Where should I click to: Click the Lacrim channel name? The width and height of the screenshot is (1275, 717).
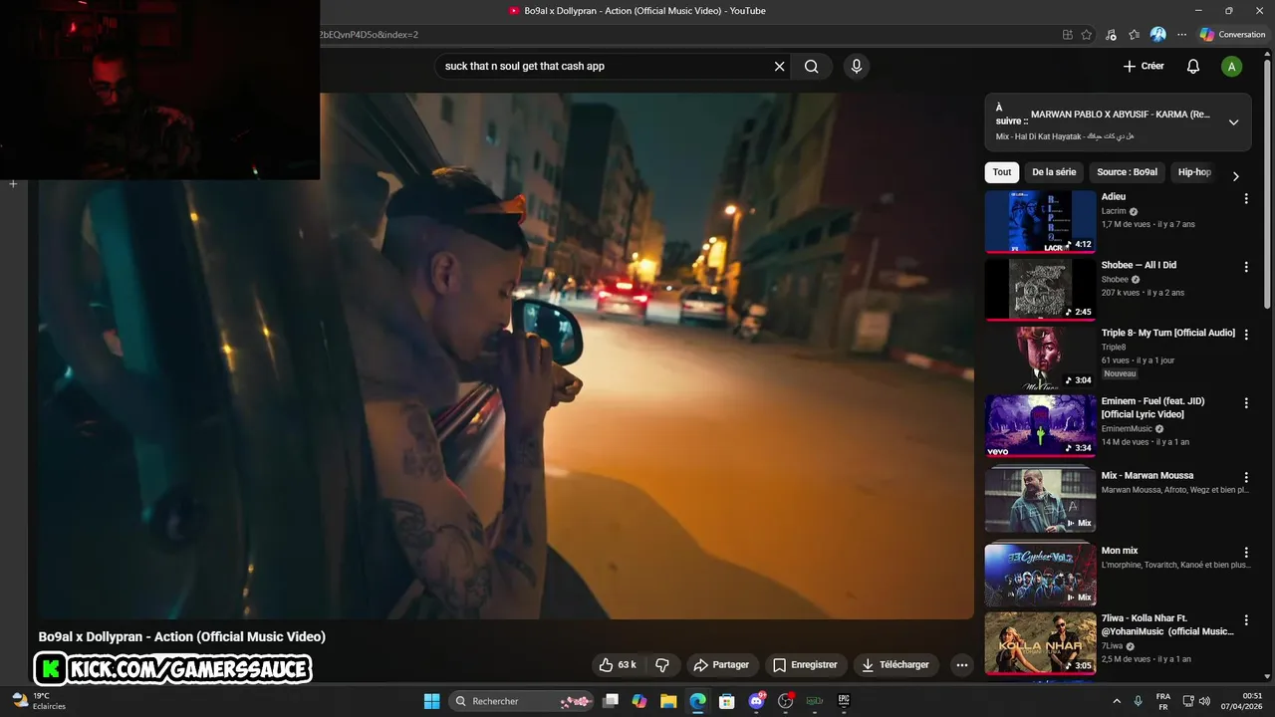point(1114,211)
